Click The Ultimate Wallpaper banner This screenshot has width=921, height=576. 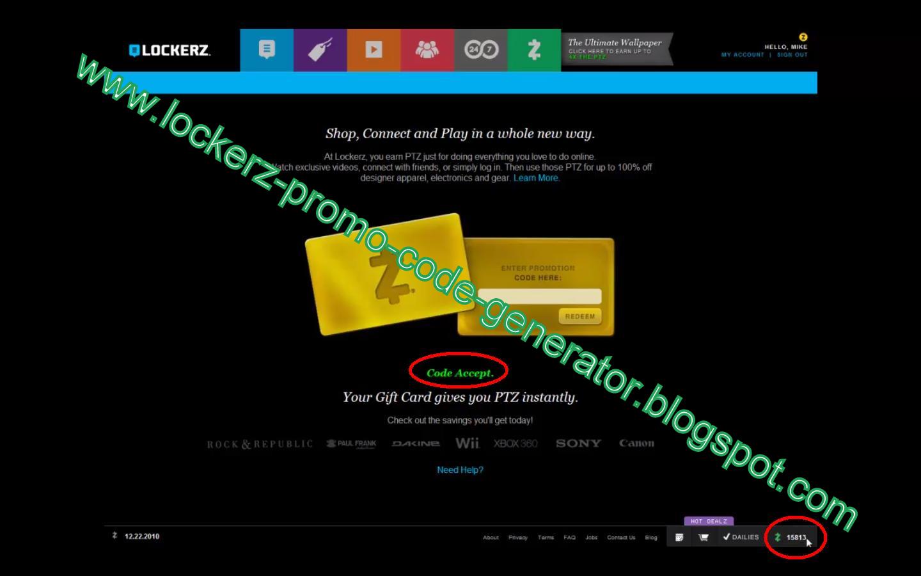click(617, 49)
